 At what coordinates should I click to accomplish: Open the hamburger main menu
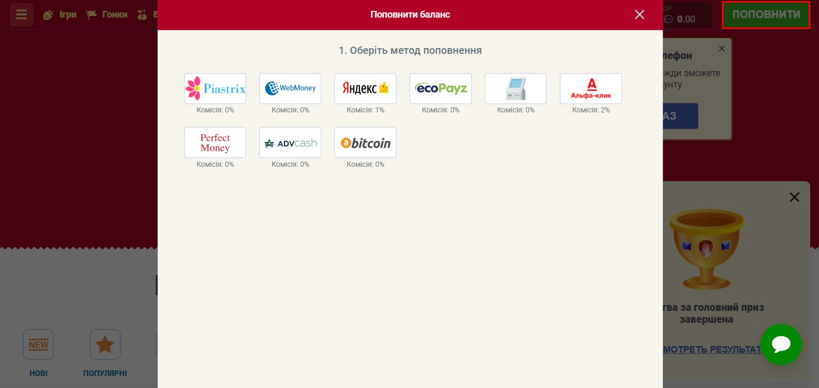[21, 15]
